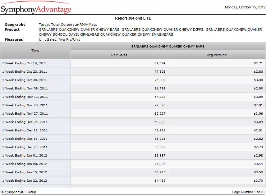Viewport: 266px width, 196px height.
Task: Click unit sales value 88,725
Action: click(x=160, y=172)
